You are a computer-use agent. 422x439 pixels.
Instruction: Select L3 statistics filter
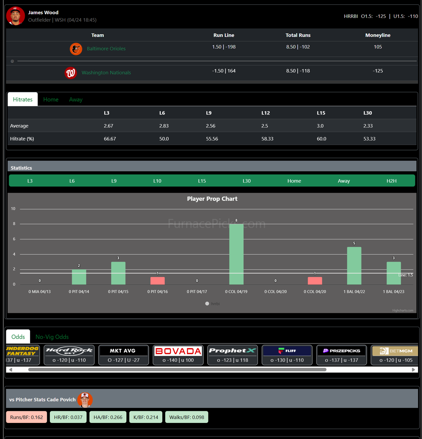click(x=30, y=181)
